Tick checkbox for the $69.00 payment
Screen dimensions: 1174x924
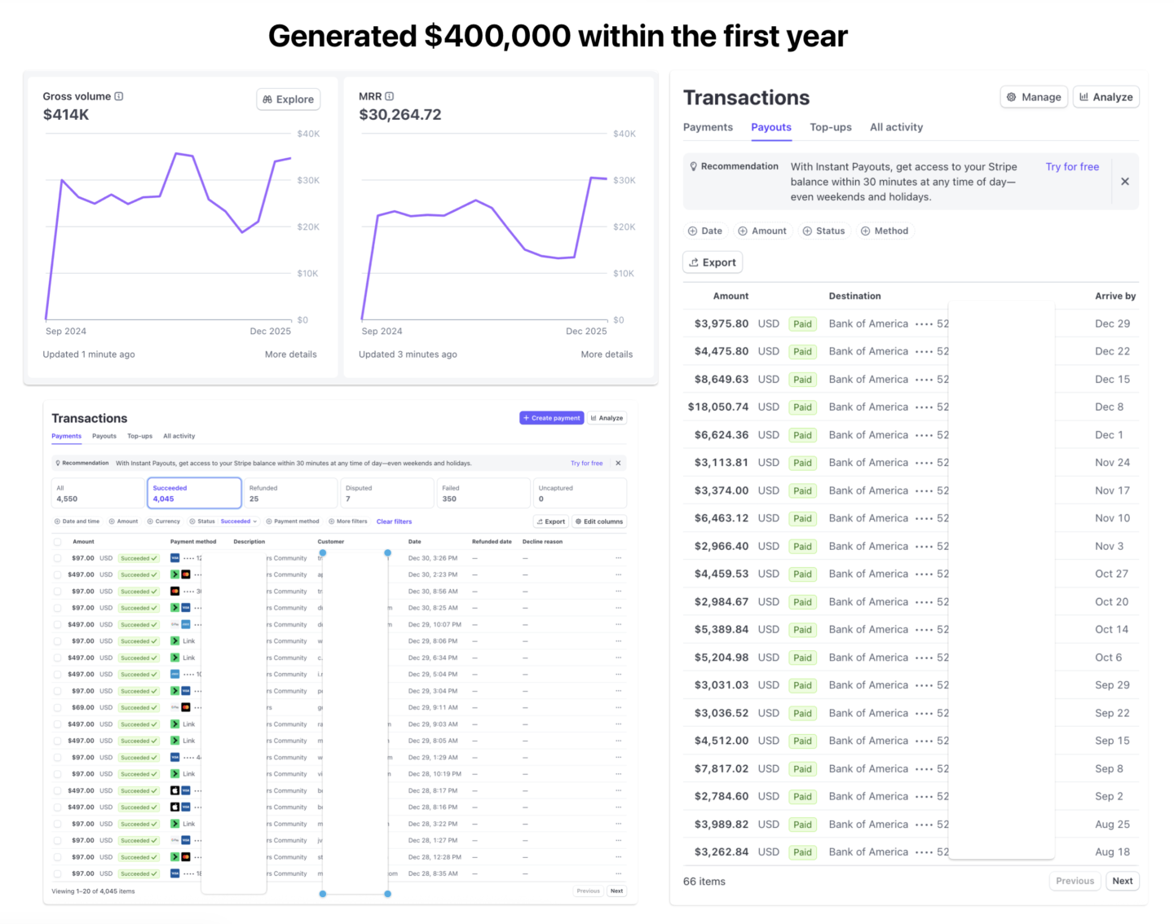(x=57, y=707)
